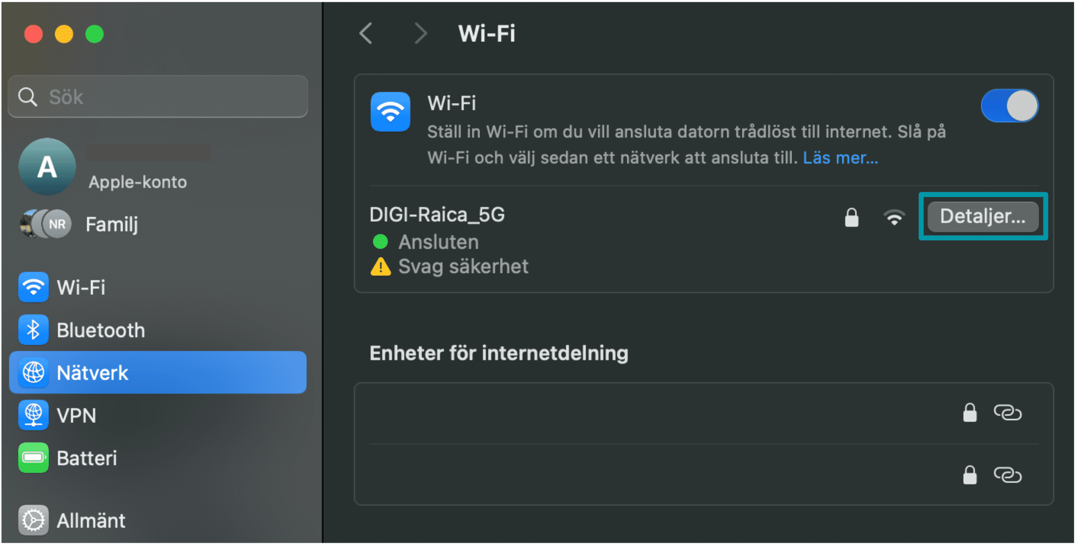Click the first hotspot link icon

(1007, 412)
